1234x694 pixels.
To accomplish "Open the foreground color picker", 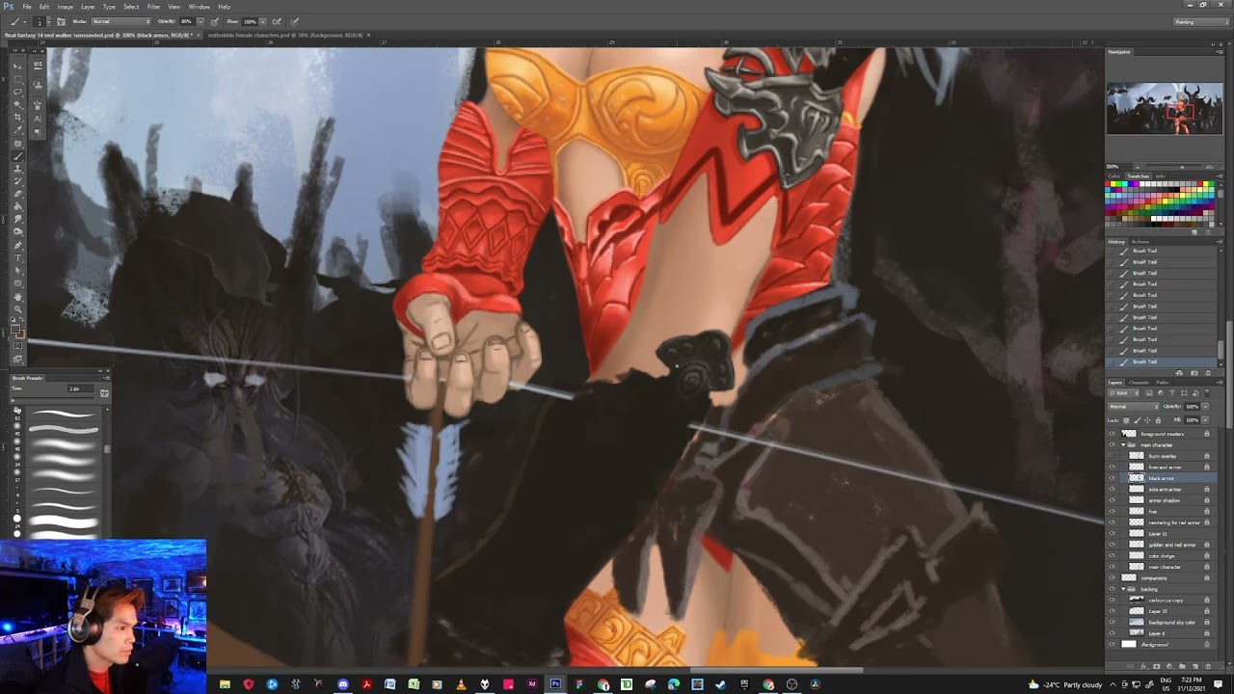I will (14, 329).
